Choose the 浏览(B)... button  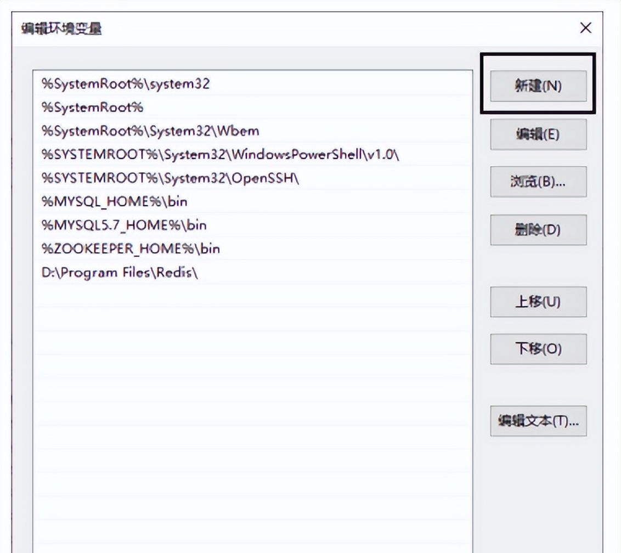tap(538, 182)
